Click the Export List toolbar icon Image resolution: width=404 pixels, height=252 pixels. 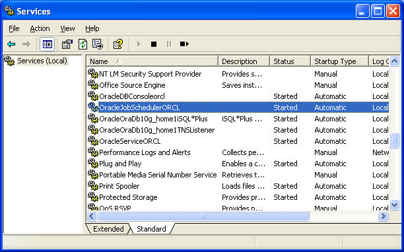point(98,44)
